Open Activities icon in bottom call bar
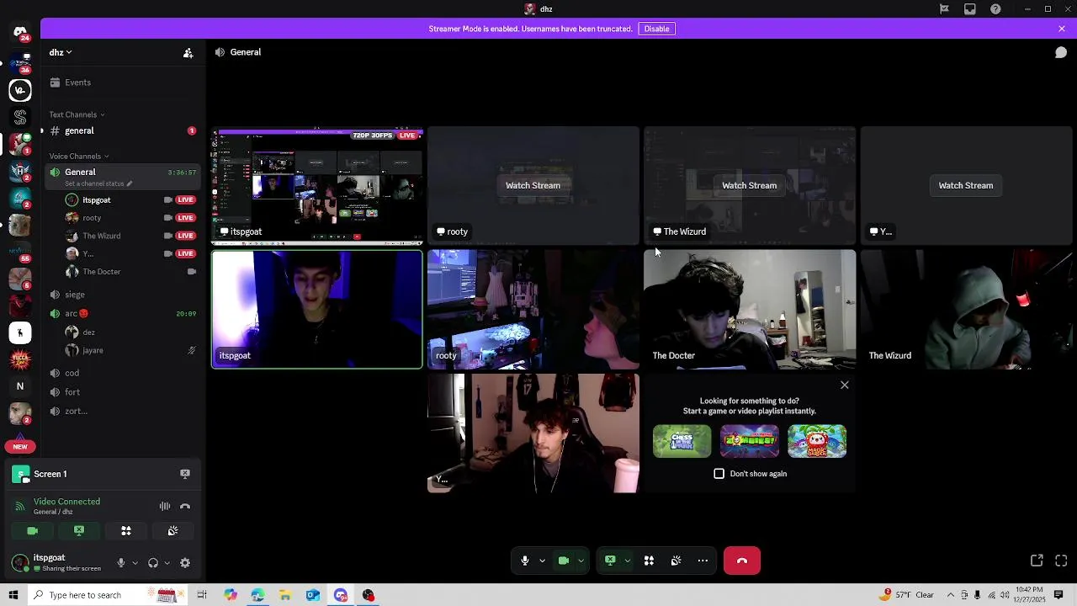This screenshot has height=606, width=1077. tap(649, 561)
